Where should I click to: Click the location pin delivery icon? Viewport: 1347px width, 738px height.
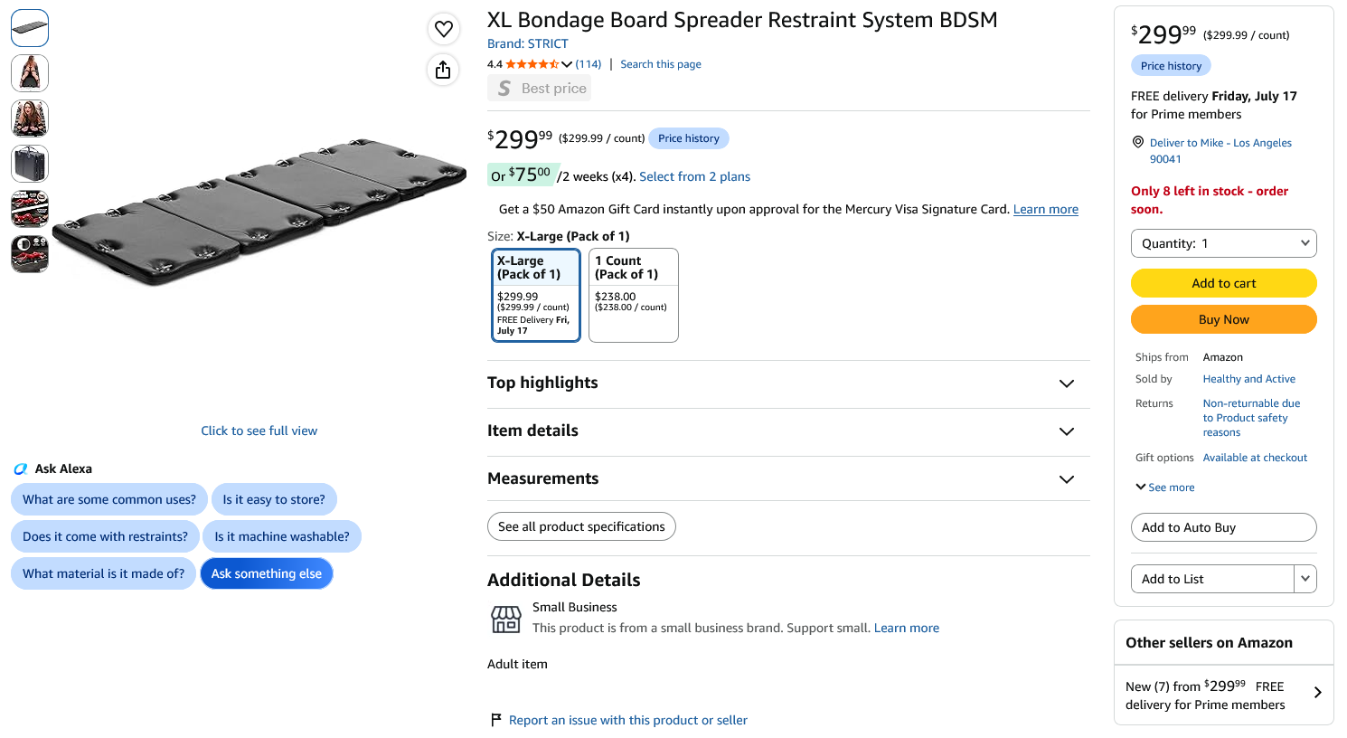1138,142
